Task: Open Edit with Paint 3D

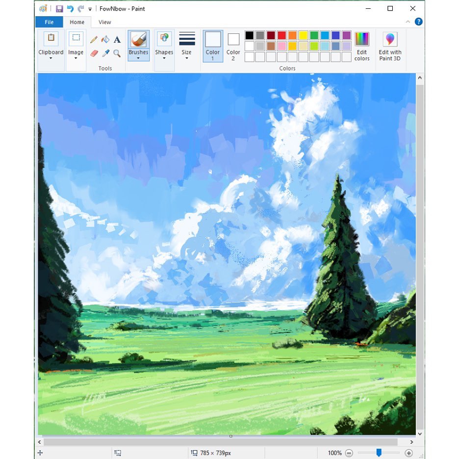Action: pos(390,46)
